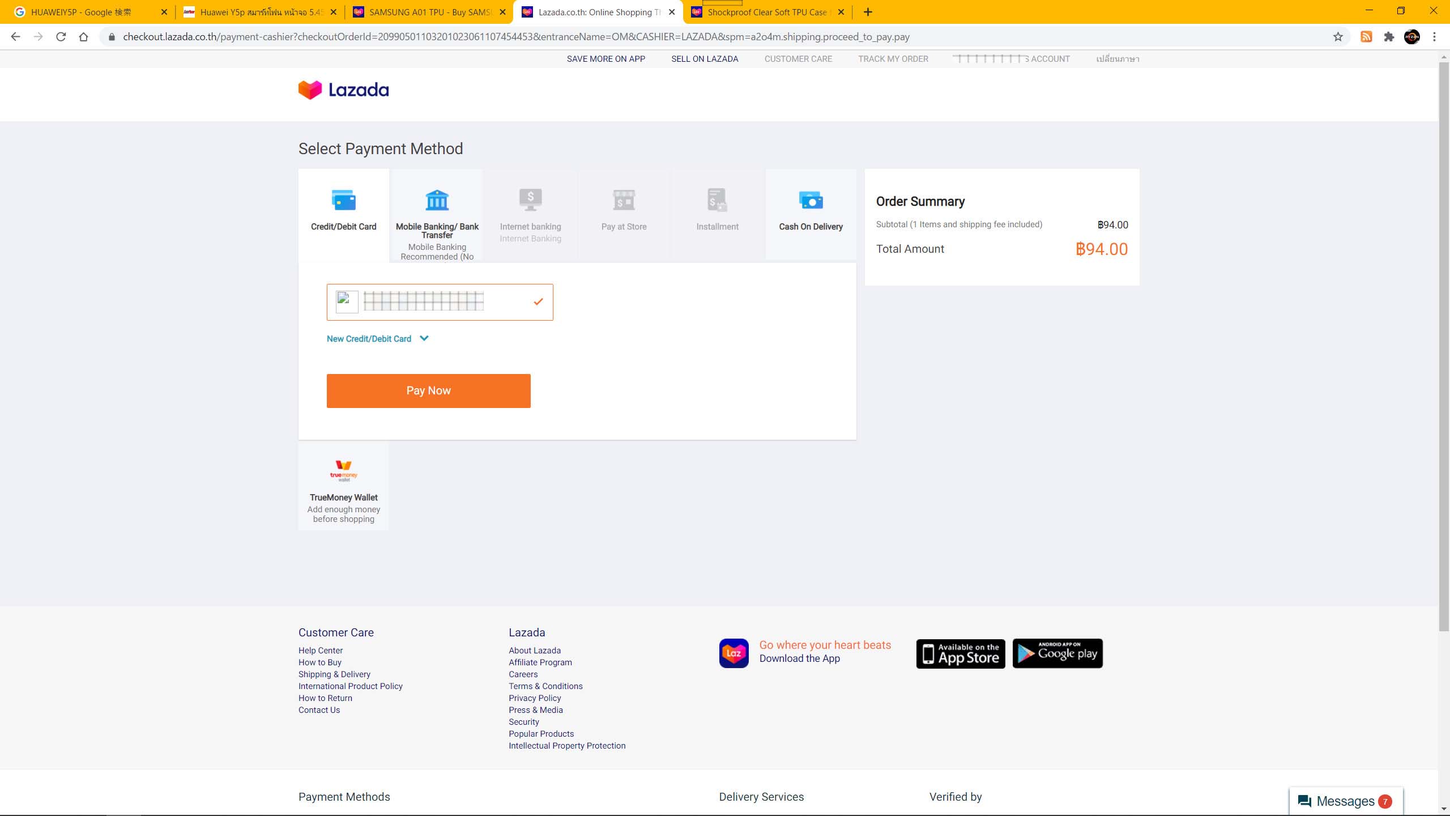Image resolution: width=1450 pixels, height=816 pixels.
Task: Close the Shockproof Clear Soft TPU tab
Action: (x=841, y=12)
